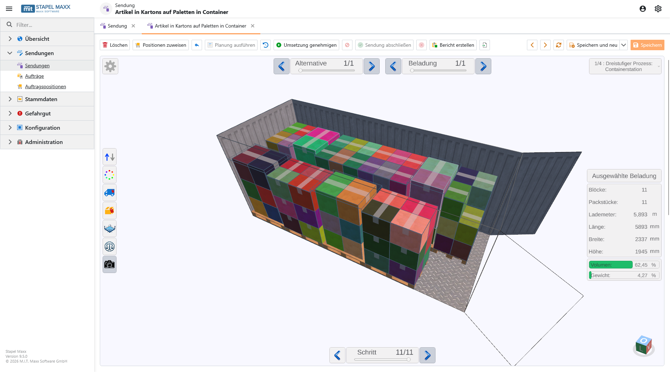Adjust the Schritt slider handle

409,359
